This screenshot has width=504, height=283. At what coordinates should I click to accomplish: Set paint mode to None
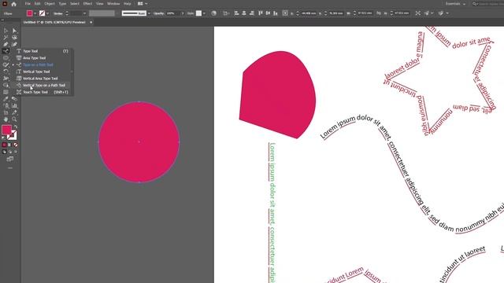coord(16,145)
